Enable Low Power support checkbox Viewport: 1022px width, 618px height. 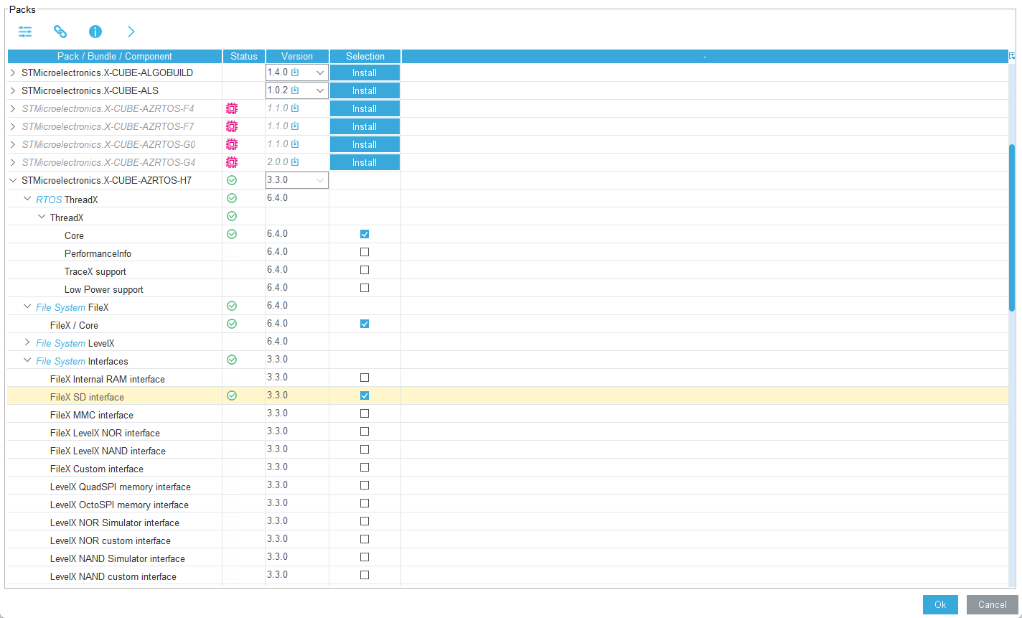[x=365, y=288]
